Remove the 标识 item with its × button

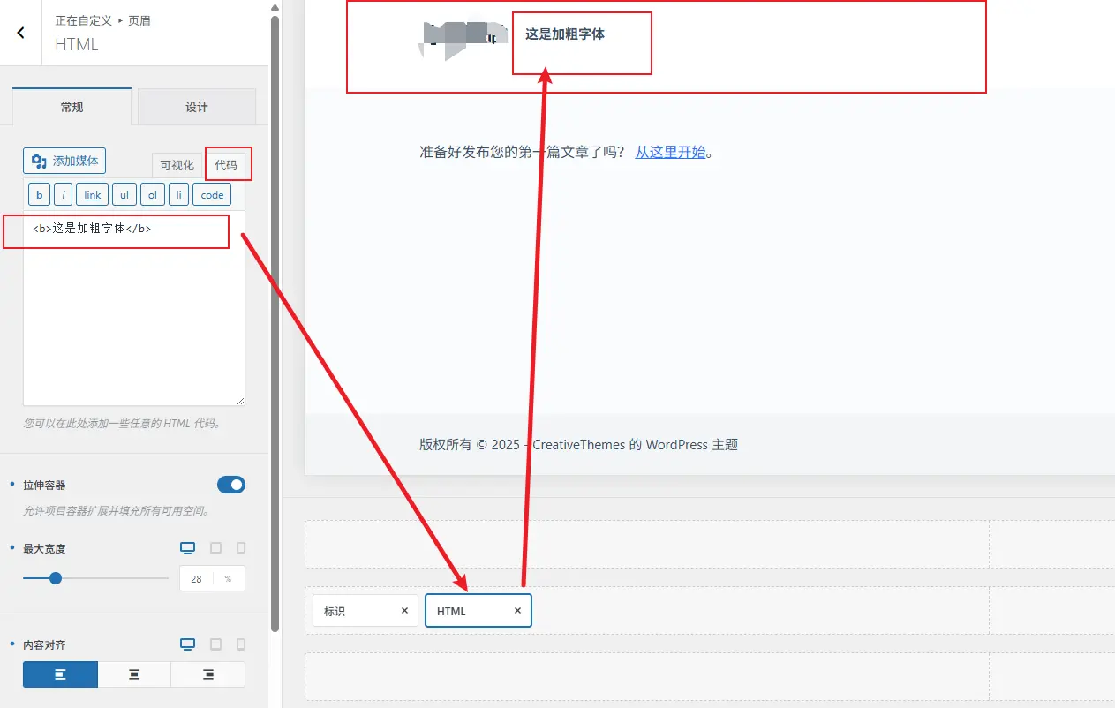pos(403,610)
